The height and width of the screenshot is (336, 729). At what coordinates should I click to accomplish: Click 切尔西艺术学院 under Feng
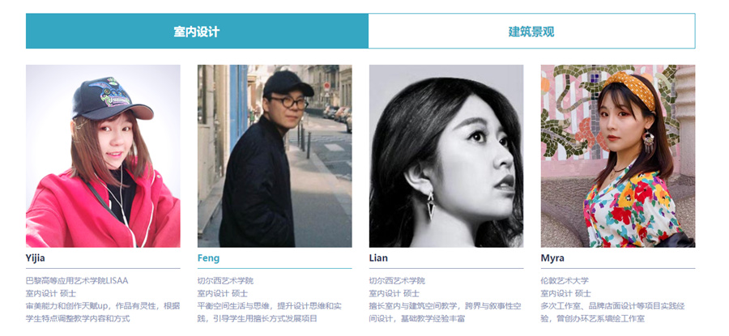coord(225,281)
